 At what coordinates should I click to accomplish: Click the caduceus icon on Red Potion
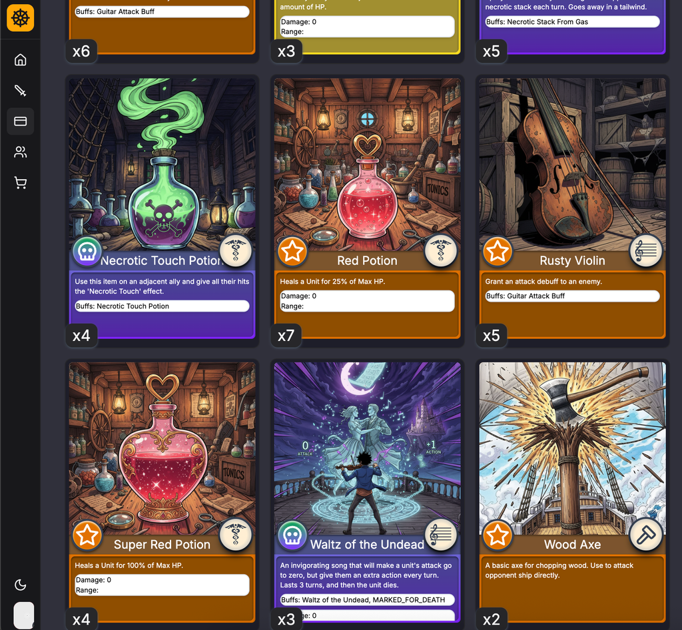tap(441, 251)
